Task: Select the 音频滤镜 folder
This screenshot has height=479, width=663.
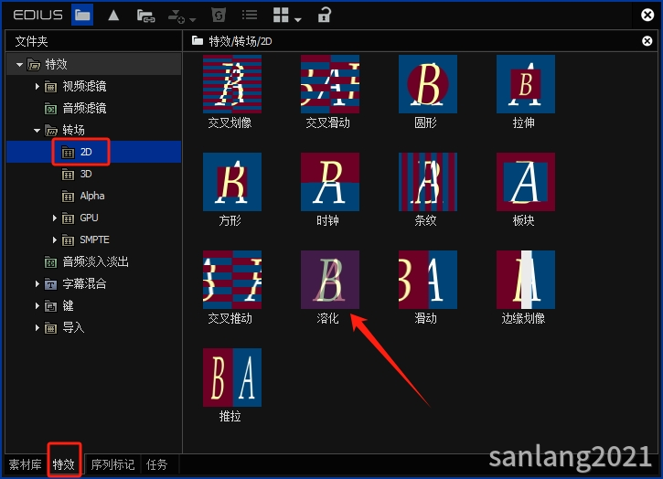Action: (x=93, y=108)
